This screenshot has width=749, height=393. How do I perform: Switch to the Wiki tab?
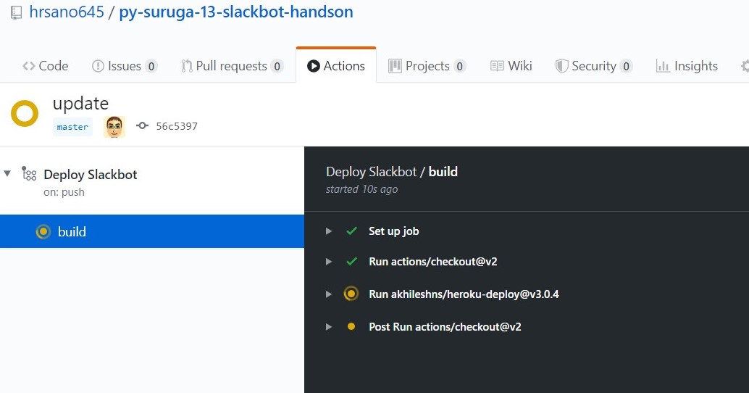click(511, 66)
